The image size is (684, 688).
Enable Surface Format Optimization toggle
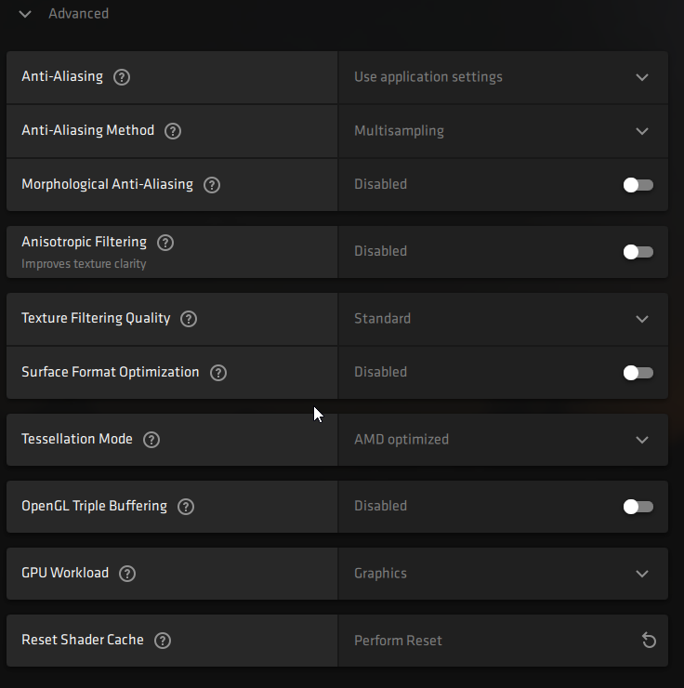coord(638,373)
